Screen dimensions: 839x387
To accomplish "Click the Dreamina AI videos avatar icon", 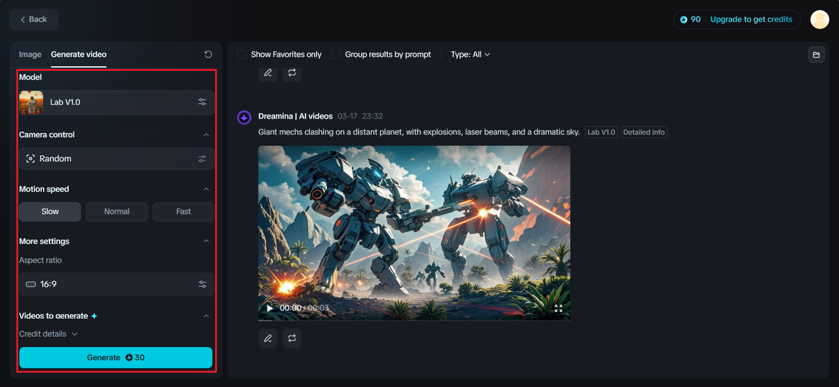I will tap(244, 117).
